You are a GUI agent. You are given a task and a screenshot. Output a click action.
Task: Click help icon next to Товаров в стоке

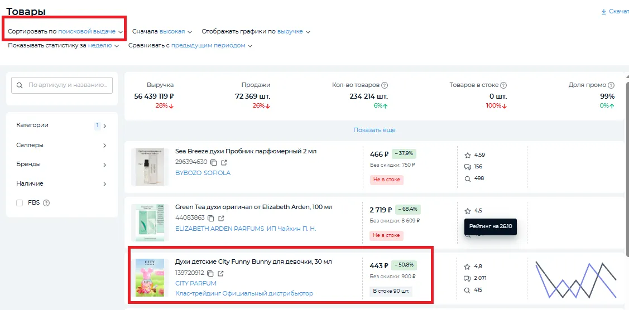(503, 85)
